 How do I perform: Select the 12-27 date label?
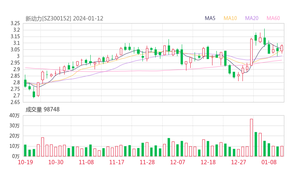point(239,162)
